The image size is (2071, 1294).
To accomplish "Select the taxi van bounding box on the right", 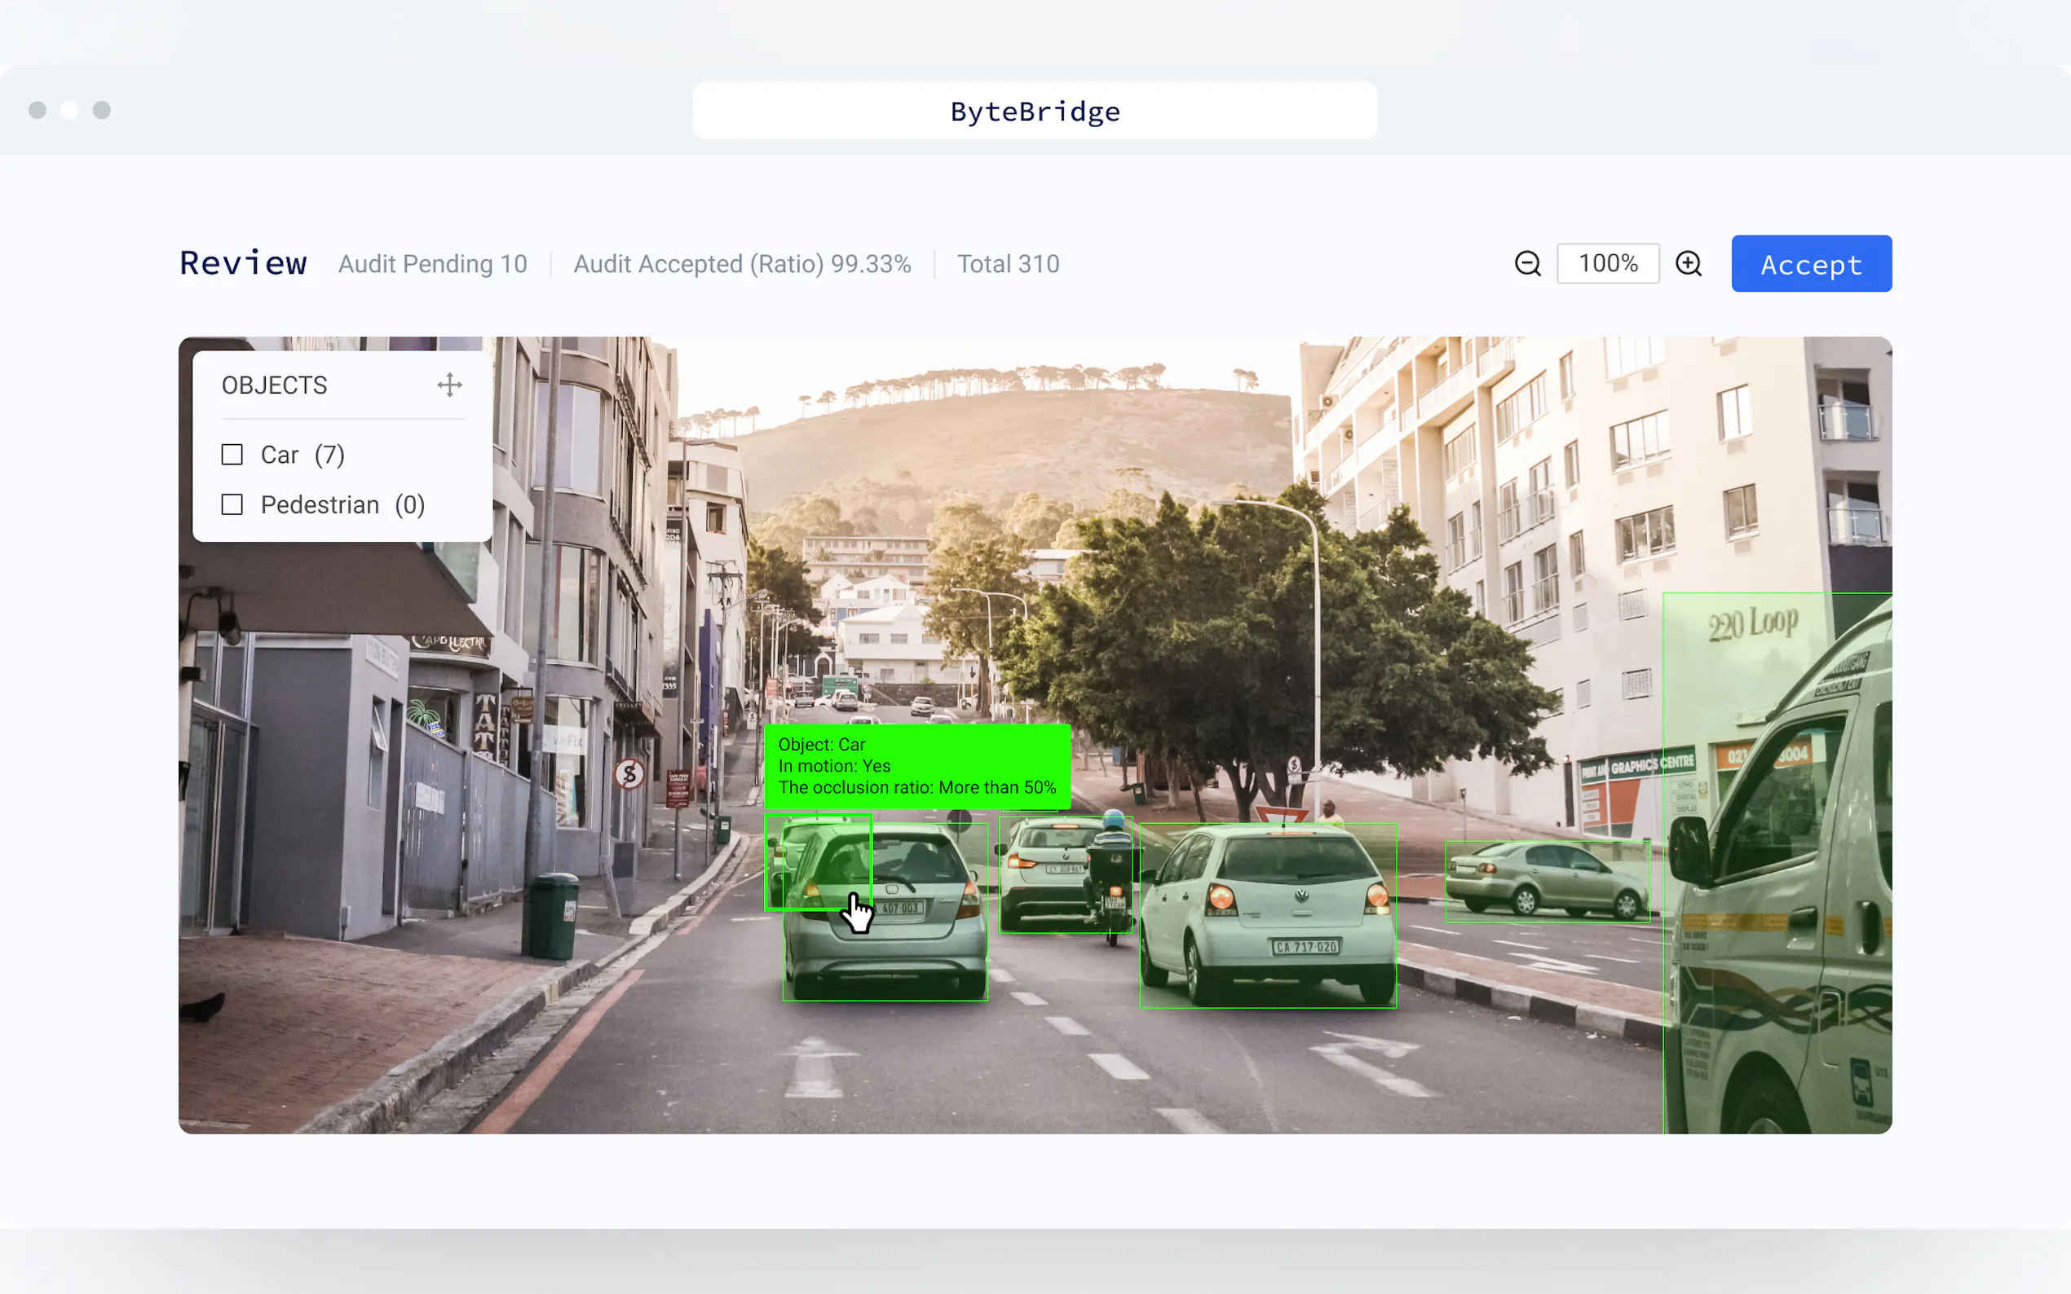I will coord(1777,865).
